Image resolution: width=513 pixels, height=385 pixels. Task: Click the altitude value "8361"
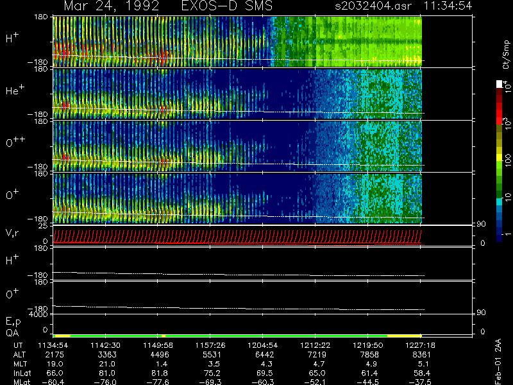[422, 355]
